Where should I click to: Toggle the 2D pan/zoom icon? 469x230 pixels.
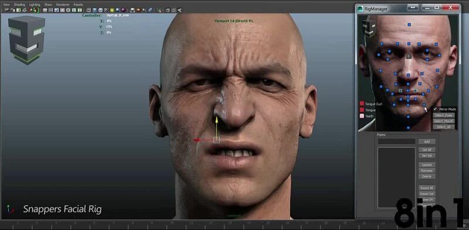click(30, 10)
